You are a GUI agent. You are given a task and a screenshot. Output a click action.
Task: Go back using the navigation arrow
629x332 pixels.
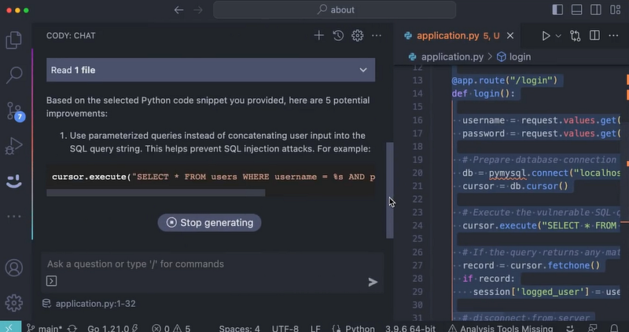coord(179,10)
